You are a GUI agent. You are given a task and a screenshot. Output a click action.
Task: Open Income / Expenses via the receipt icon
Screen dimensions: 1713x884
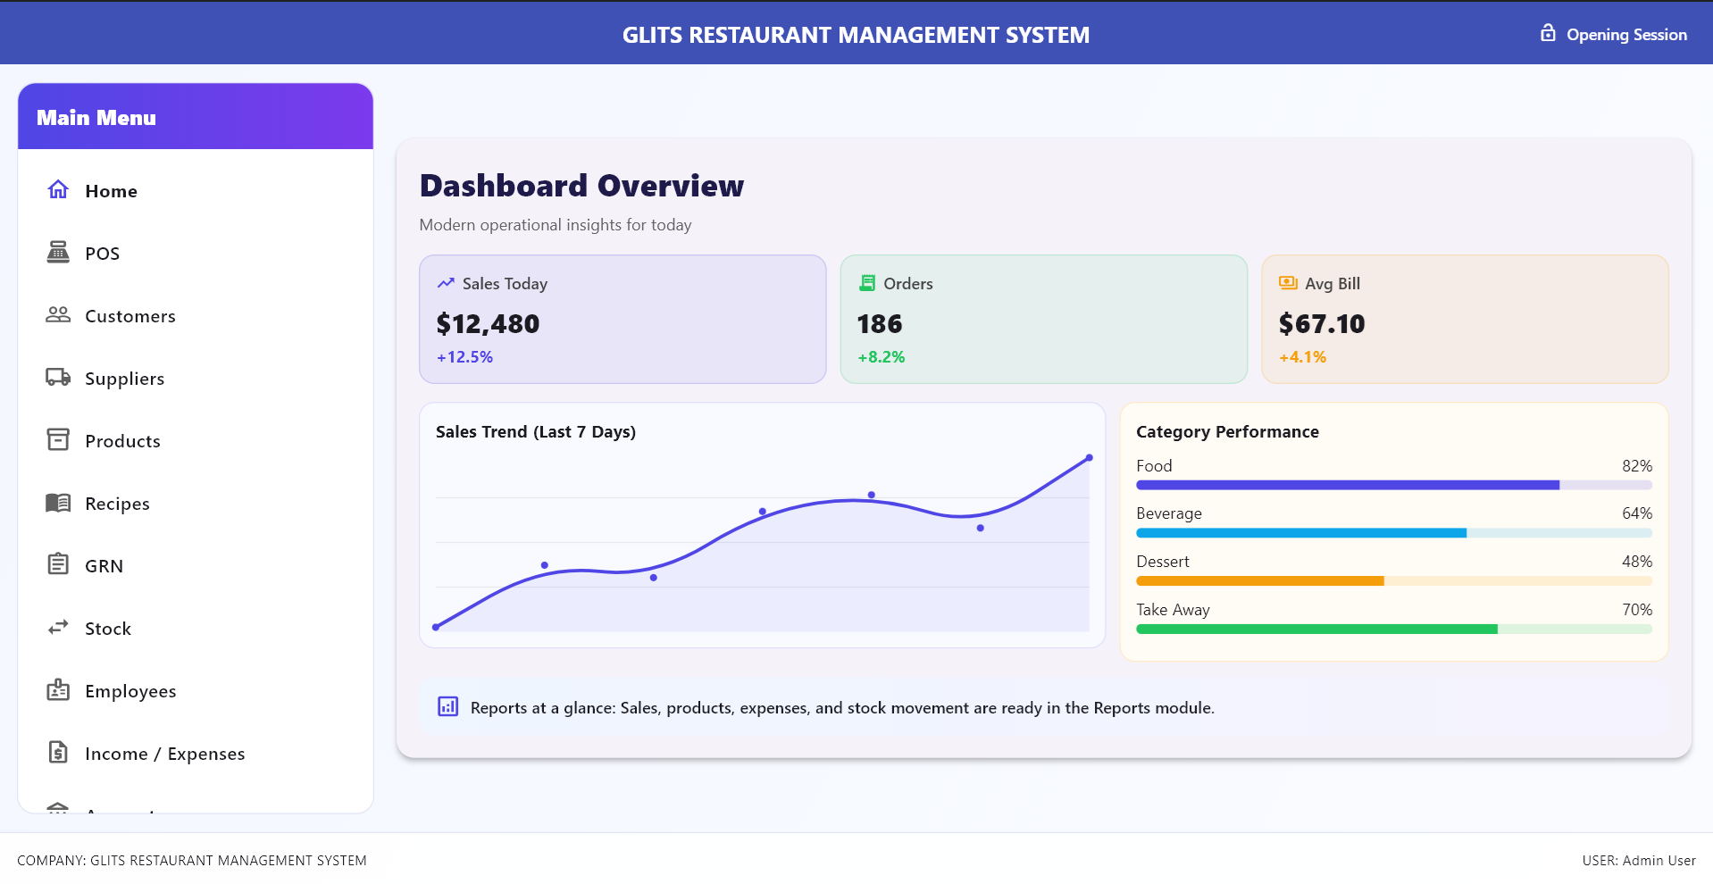coord(57,752)
